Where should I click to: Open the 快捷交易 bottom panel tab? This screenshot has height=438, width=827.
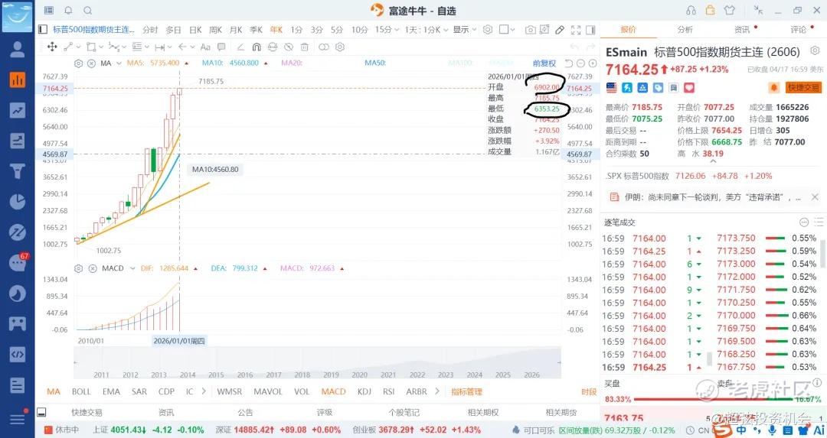[x=87, y=413]
